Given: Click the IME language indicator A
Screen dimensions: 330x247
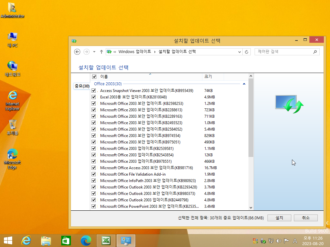Looking at the screenshot, I should pyautogui.click(x=295, y=241).
